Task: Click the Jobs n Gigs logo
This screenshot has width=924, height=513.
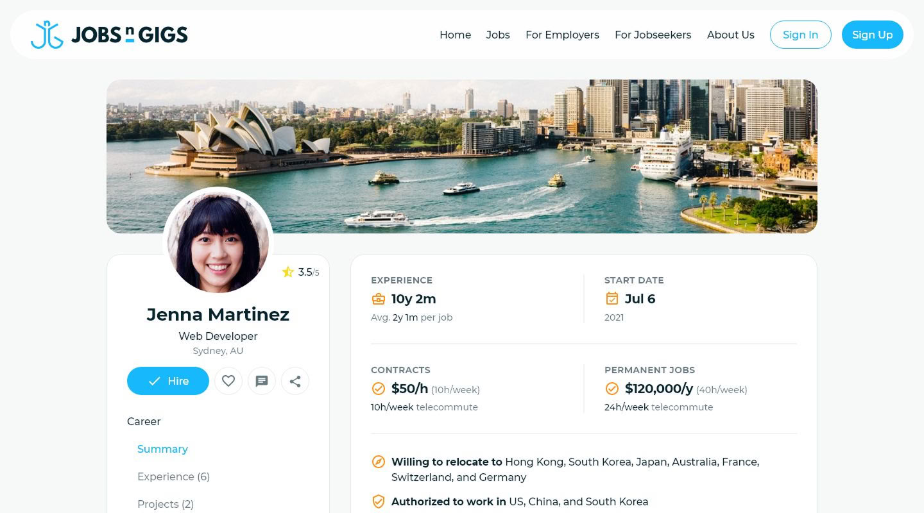Action: click(x=109, y=35)
